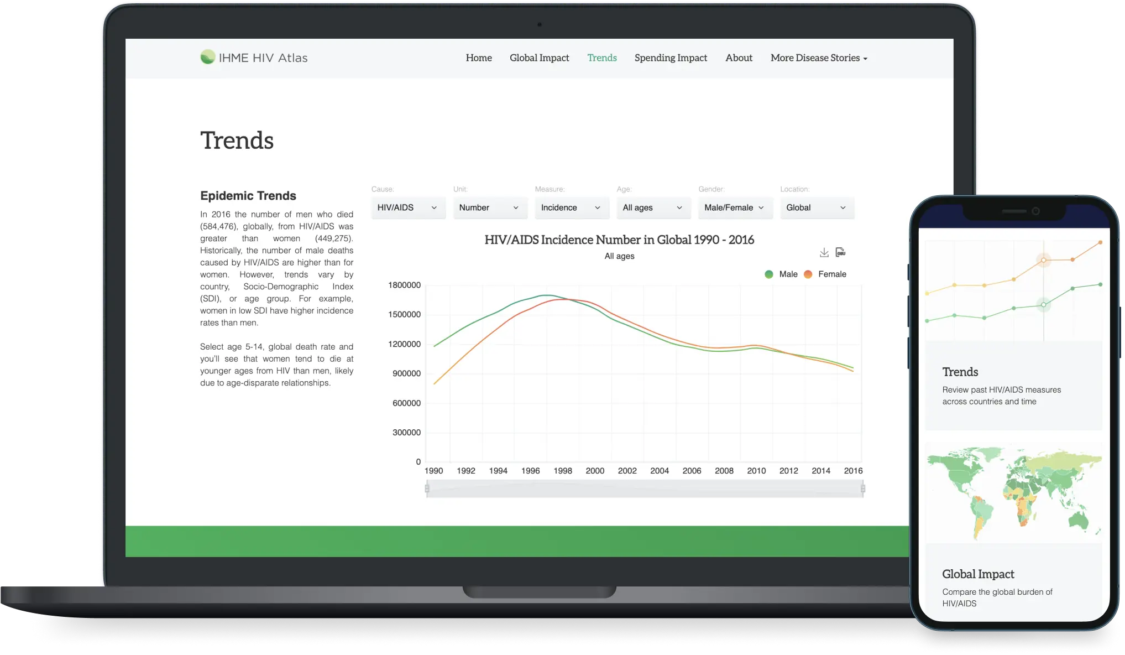Open the Cause dropdown showing HIV/AIDS
The image size is (1125, 655).
(408, 207)
